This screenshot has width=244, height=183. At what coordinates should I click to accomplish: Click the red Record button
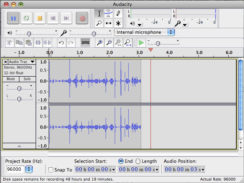point(82,18)
